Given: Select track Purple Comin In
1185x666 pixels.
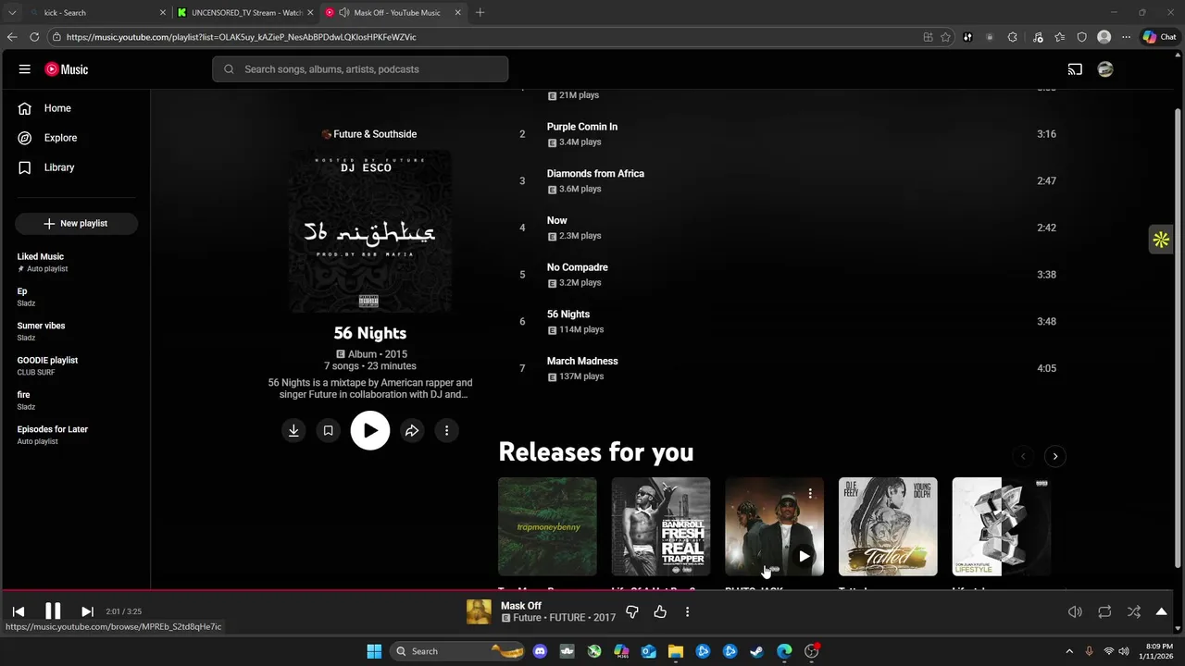Looking at the screenshot, I should 581,127.
